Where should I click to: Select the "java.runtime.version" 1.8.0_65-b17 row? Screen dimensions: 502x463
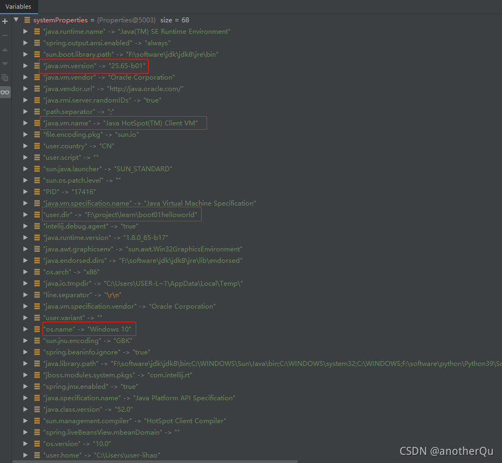coord(106,238)
